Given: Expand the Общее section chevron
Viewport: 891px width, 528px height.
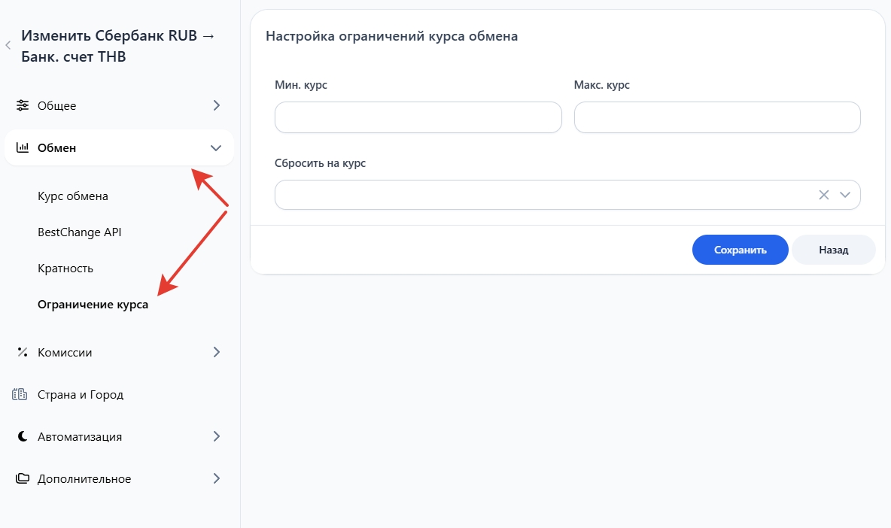Looking at the screenshot, I should pos(217,105).
